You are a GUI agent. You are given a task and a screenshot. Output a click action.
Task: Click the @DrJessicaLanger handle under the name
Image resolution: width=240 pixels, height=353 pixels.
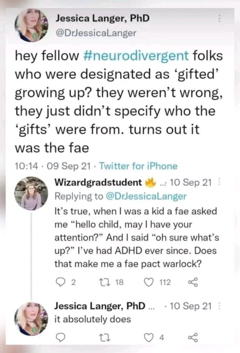point(96,33)
